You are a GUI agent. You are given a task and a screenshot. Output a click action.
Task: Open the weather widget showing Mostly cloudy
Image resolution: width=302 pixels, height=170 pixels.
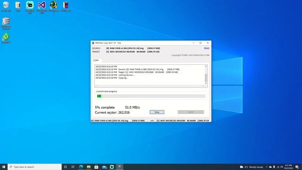tap(252, 167)
